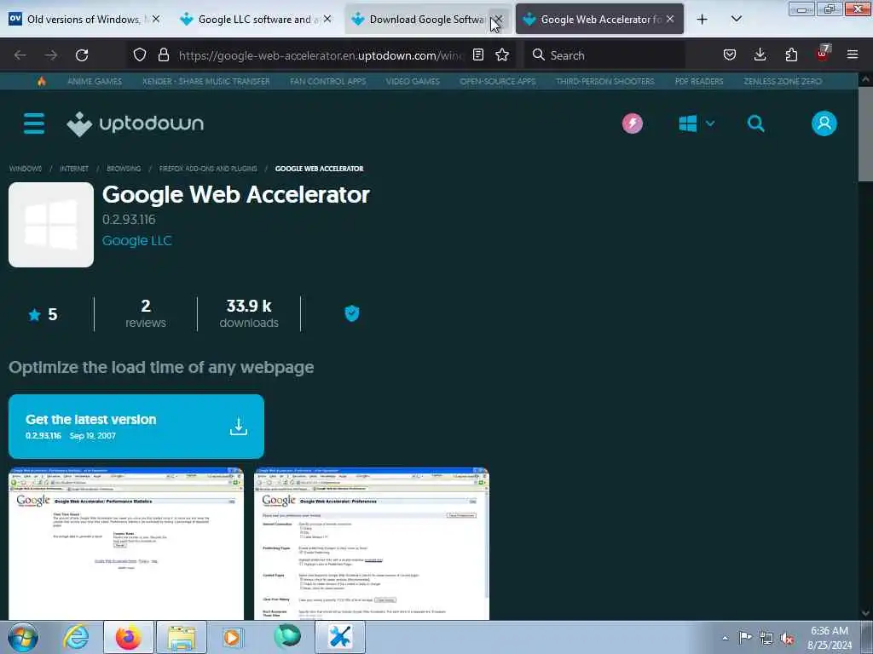Image resolution: width=873 pixels, height=654 pixels.
Task: Open Windows Media Player taskbar icon
Action: pyautogui.click(x=232, y=637)
